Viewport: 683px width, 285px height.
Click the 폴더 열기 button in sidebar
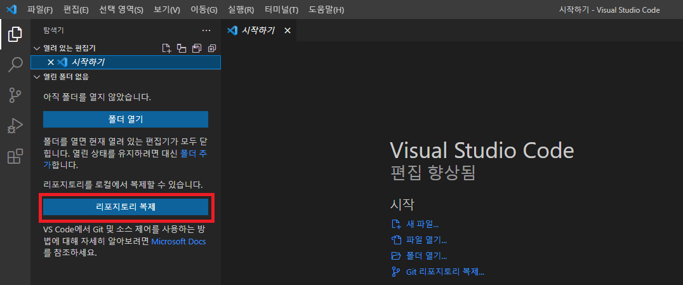pyautogui.click(x=126, y=119)
